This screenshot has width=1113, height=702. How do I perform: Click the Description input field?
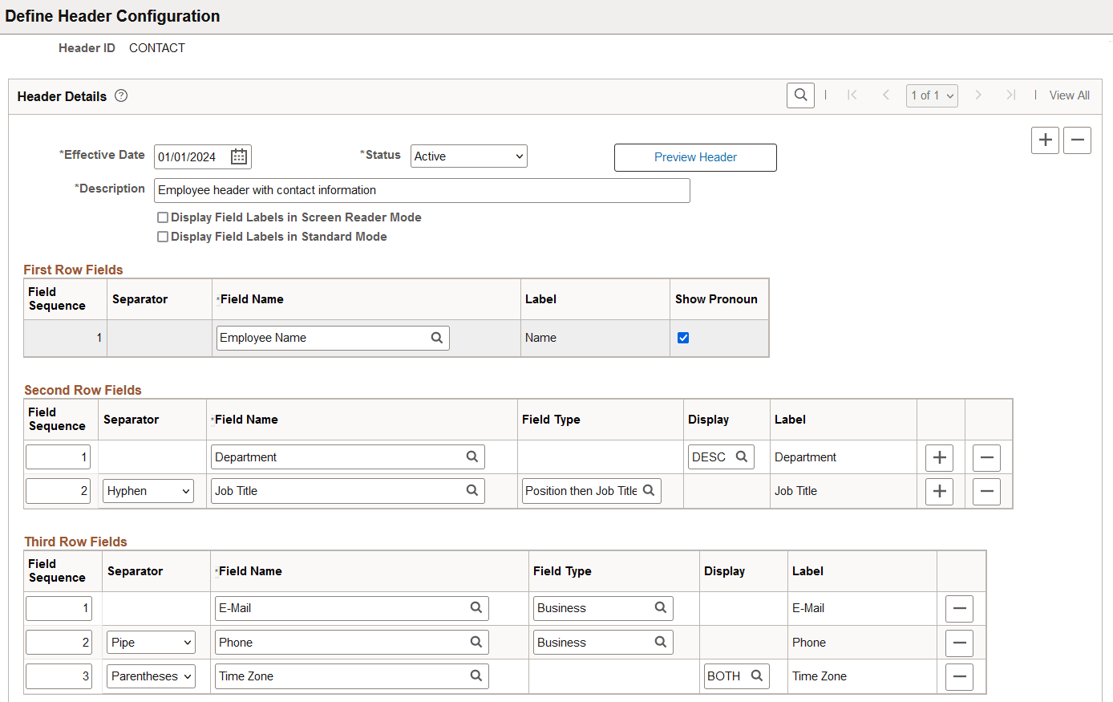pos(421,190)
